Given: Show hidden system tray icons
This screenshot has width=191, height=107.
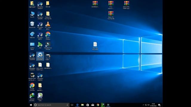Looking at the screenshot, I should tap(143, 105).
